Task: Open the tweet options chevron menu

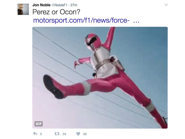Action: tap(166, 5)
